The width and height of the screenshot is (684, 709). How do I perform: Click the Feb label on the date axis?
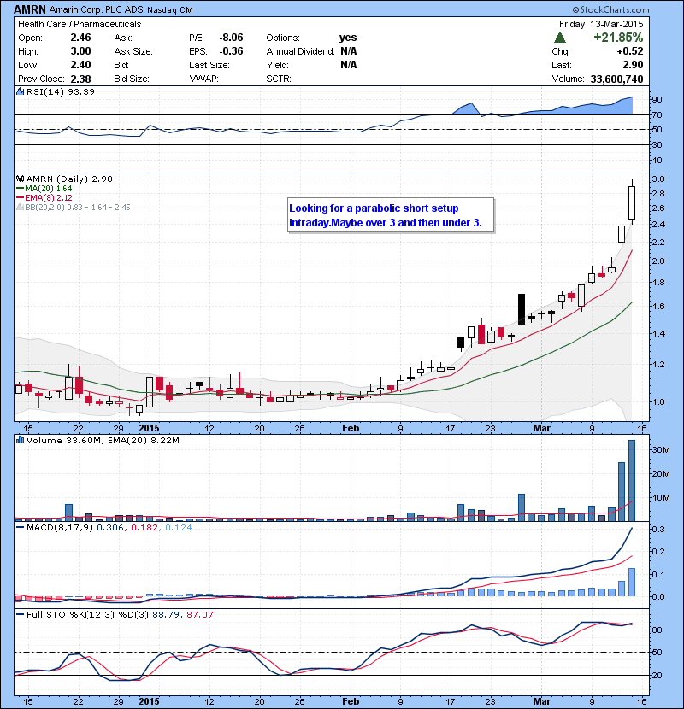[351, 428]
